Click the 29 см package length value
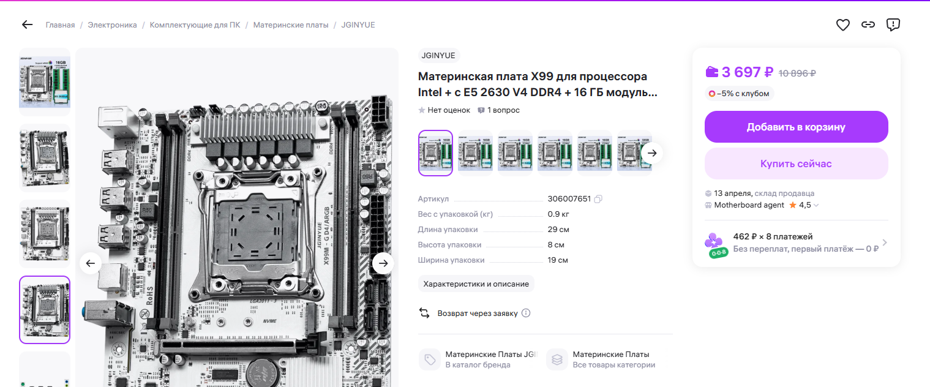930x387 pixels. click(558, 230)
